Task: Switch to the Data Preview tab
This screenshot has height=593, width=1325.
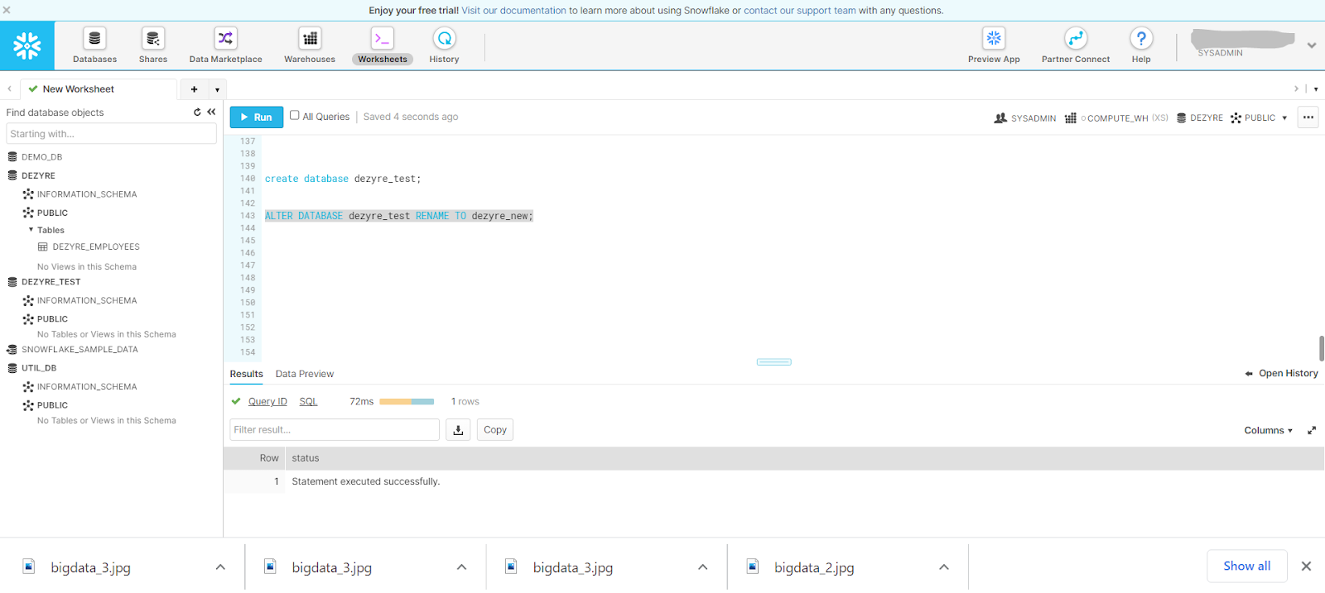Action: (x=305, y=374)
